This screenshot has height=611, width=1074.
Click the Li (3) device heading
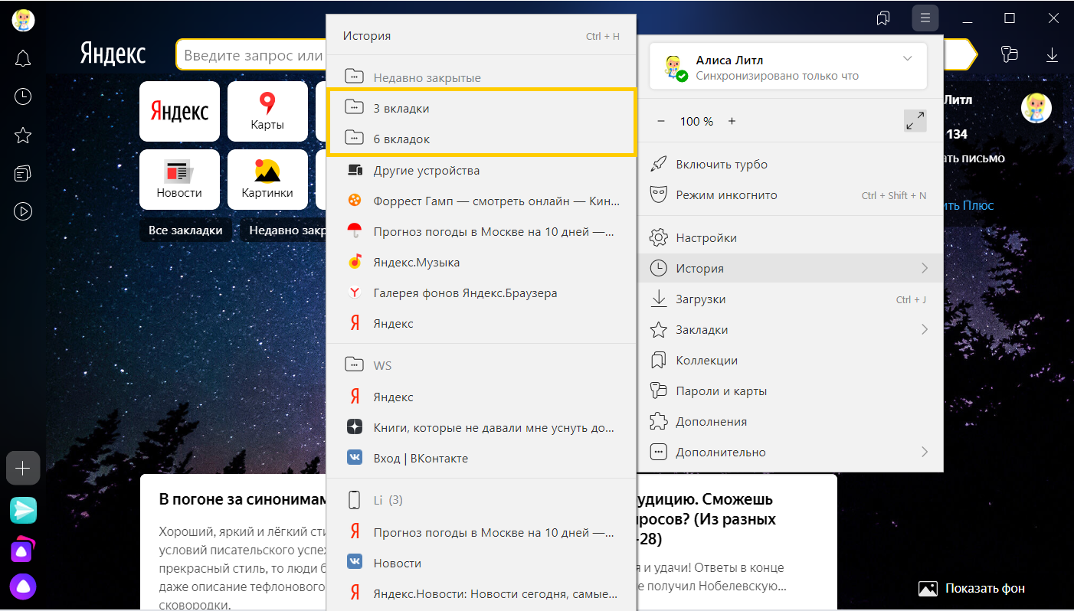coord(481,500)
